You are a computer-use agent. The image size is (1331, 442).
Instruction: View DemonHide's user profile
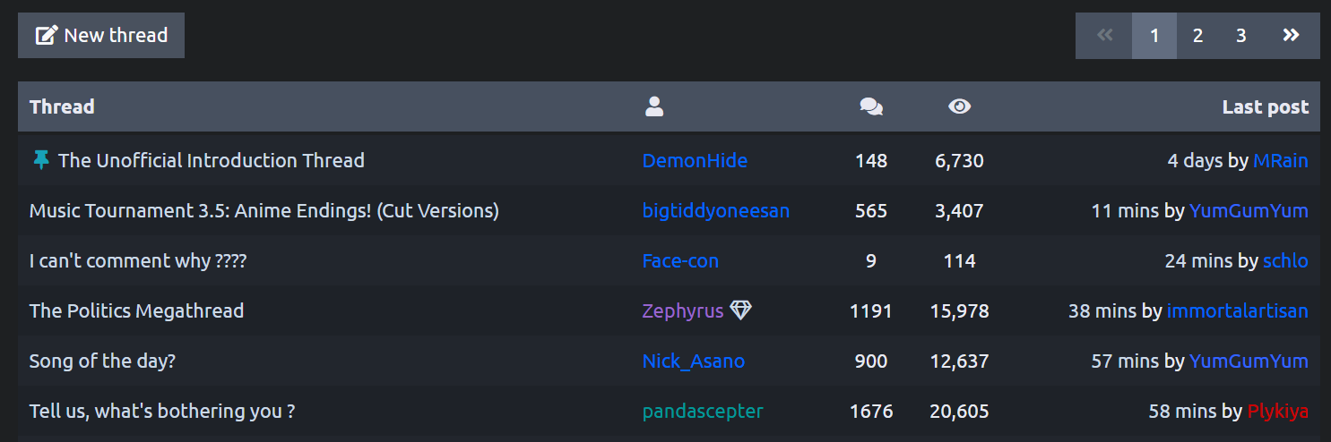(695, 161)
